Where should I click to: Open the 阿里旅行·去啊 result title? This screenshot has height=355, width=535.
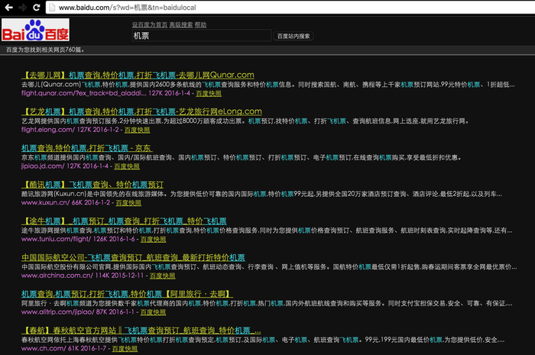[x=128, y=294]
